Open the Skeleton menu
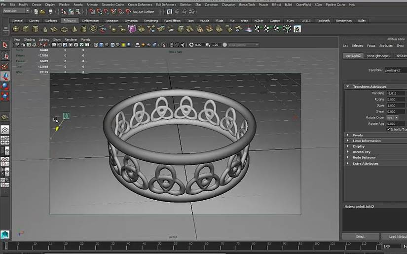Image resolution: width=407 pixels, height=254 pixels. click(x=185, y=4)
